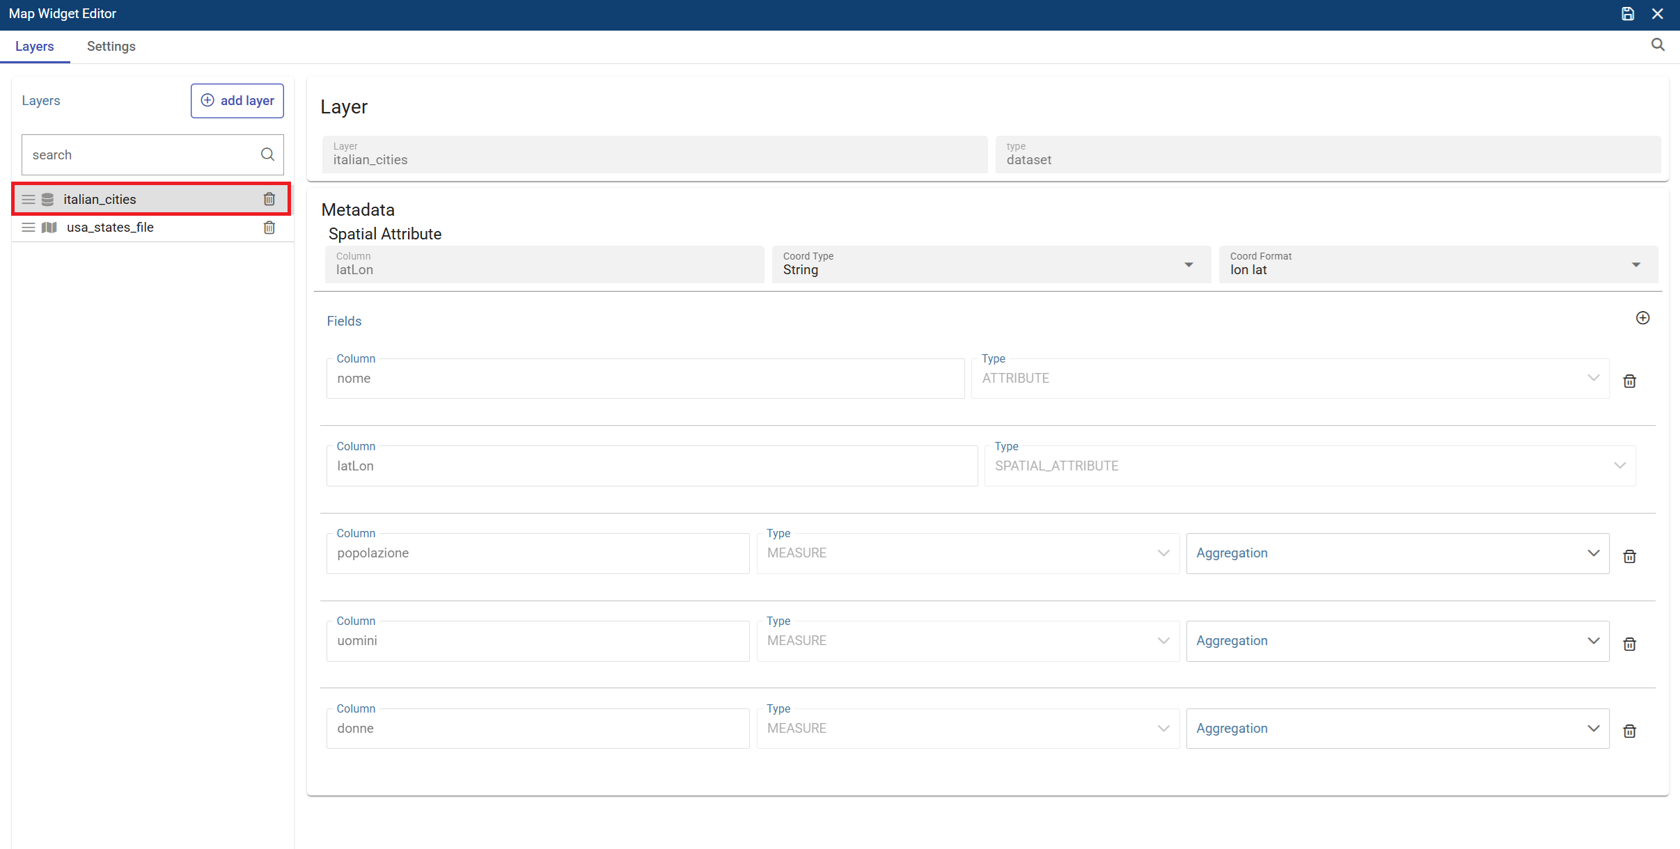This screenshot has height=849, width=1680.
Task: Click the Layers title in the left panel
Action: (41, 101)
